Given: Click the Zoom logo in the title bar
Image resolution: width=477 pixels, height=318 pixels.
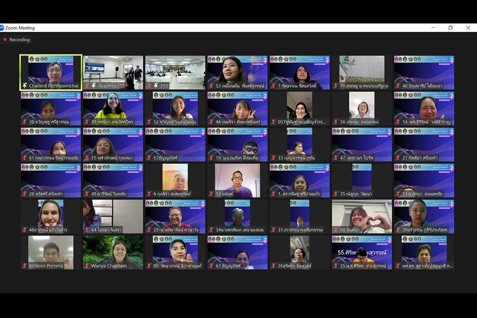Looking at the screenshot, I should pos(2,28).
